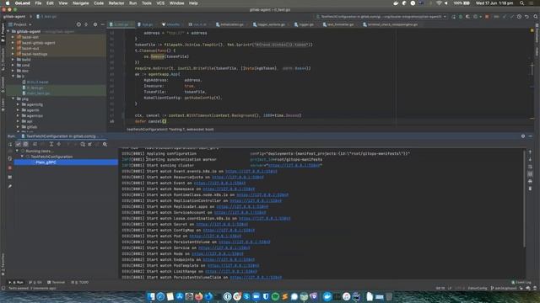Expand the bazel-out folder
The image size is (540, 303).
pos(13,48)
